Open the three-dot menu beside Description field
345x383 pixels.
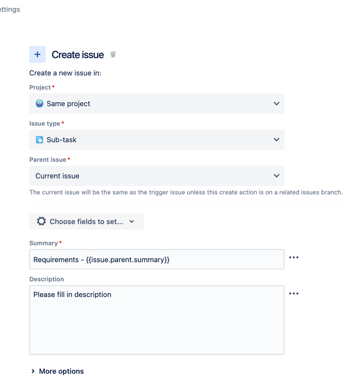click(294, 293)
